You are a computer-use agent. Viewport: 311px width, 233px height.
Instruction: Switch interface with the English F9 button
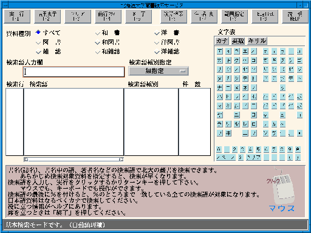pyautogui.click(x=265, y=16)
